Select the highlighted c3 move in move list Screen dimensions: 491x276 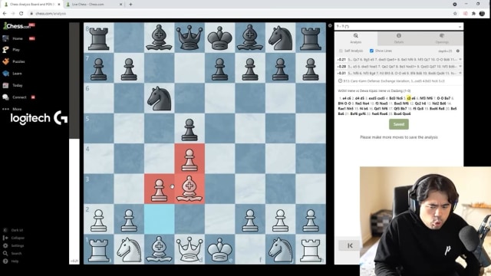coord(409,98)
